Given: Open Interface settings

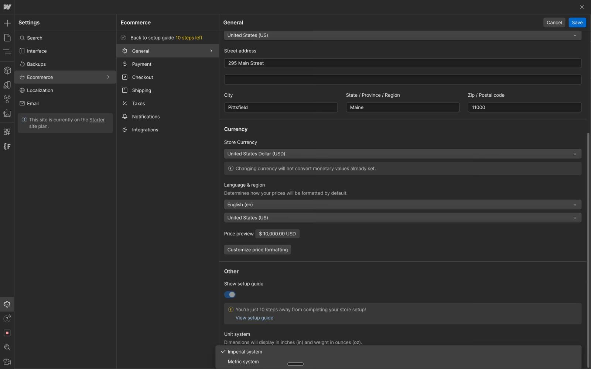Looking at the screenshot, I should click(x=65, y=51).
